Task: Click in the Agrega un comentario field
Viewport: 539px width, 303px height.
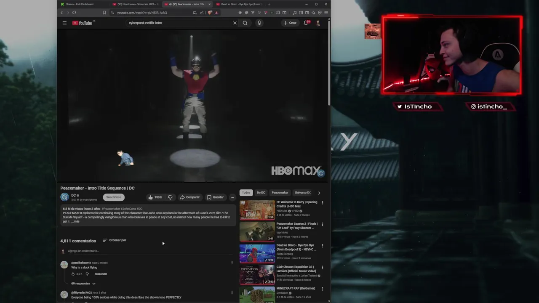Action: 149,251
